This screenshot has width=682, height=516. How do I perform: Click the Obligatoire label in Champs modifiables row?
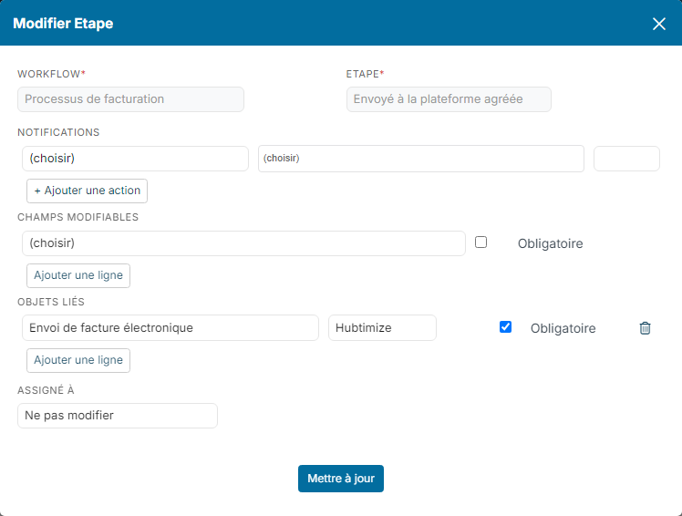point(550,243)
